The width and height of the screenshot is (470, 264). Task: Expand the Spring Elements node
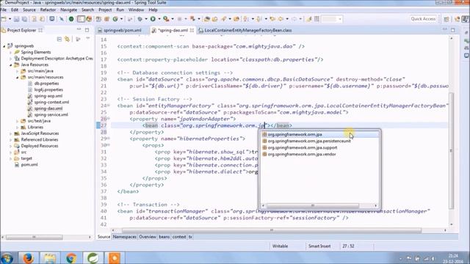(11, 52)
